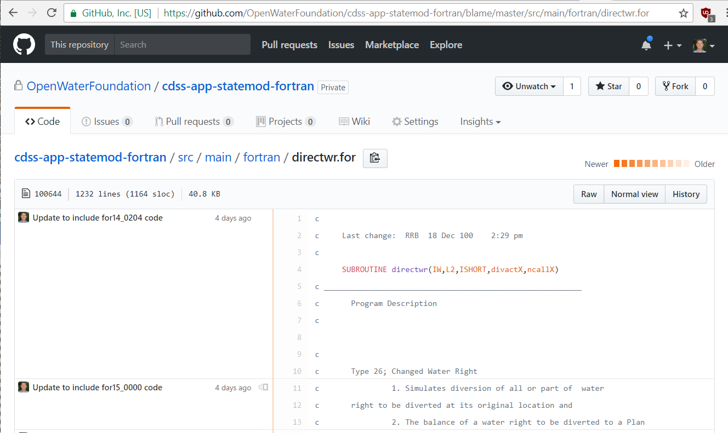View the Raw file
Screen dimensions: 728x433
click(589, 194)
